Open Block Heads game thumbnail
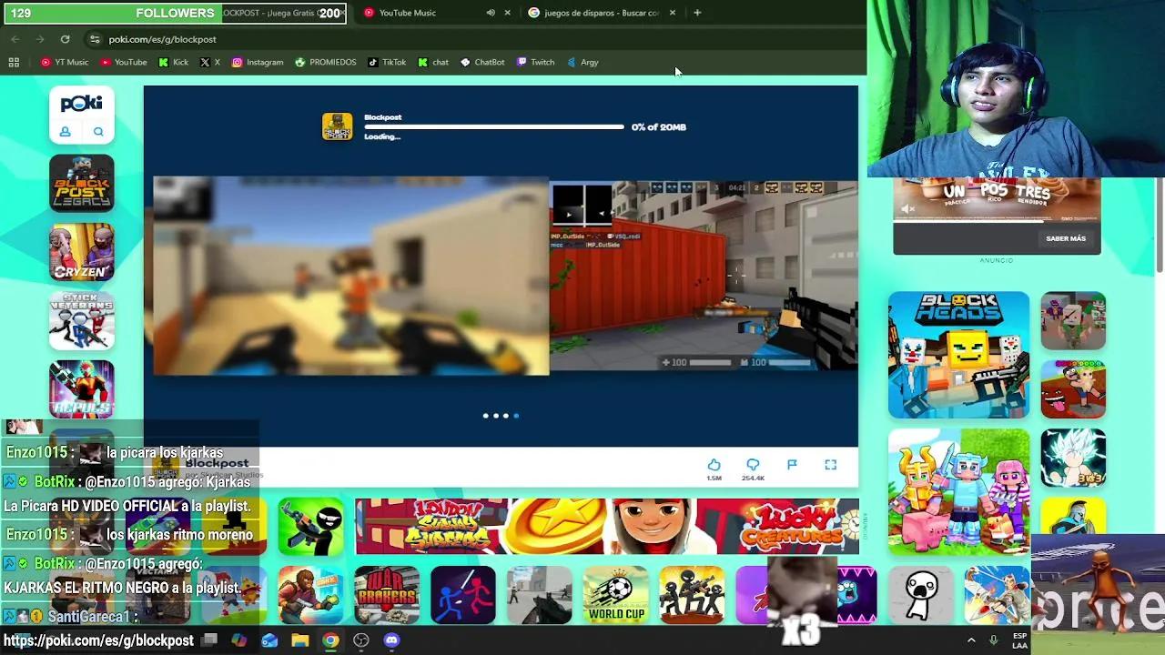1165x655 pixels. (x=959, y=355)
